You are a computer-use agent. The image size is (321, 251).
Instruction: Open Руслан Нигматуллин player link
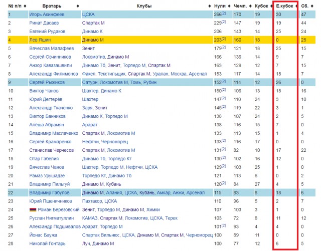pyautogui.click(x=51, y=218)
